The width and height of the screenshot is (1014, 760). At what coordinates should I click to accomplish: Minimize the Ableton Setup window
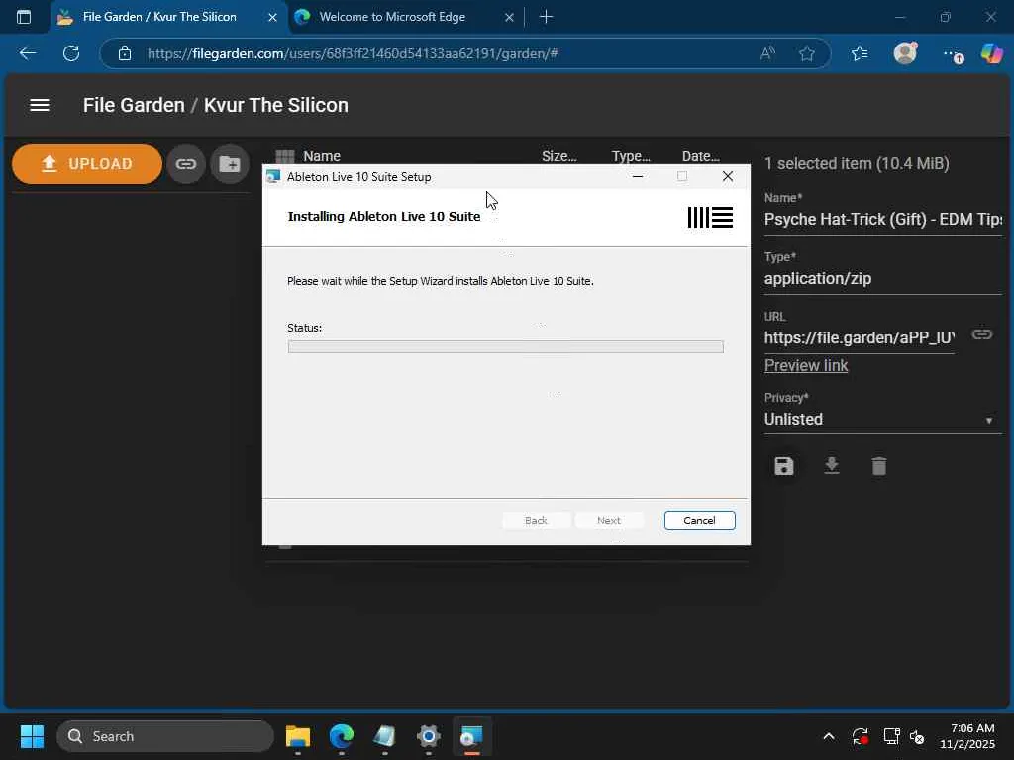[x=638, y=176]
